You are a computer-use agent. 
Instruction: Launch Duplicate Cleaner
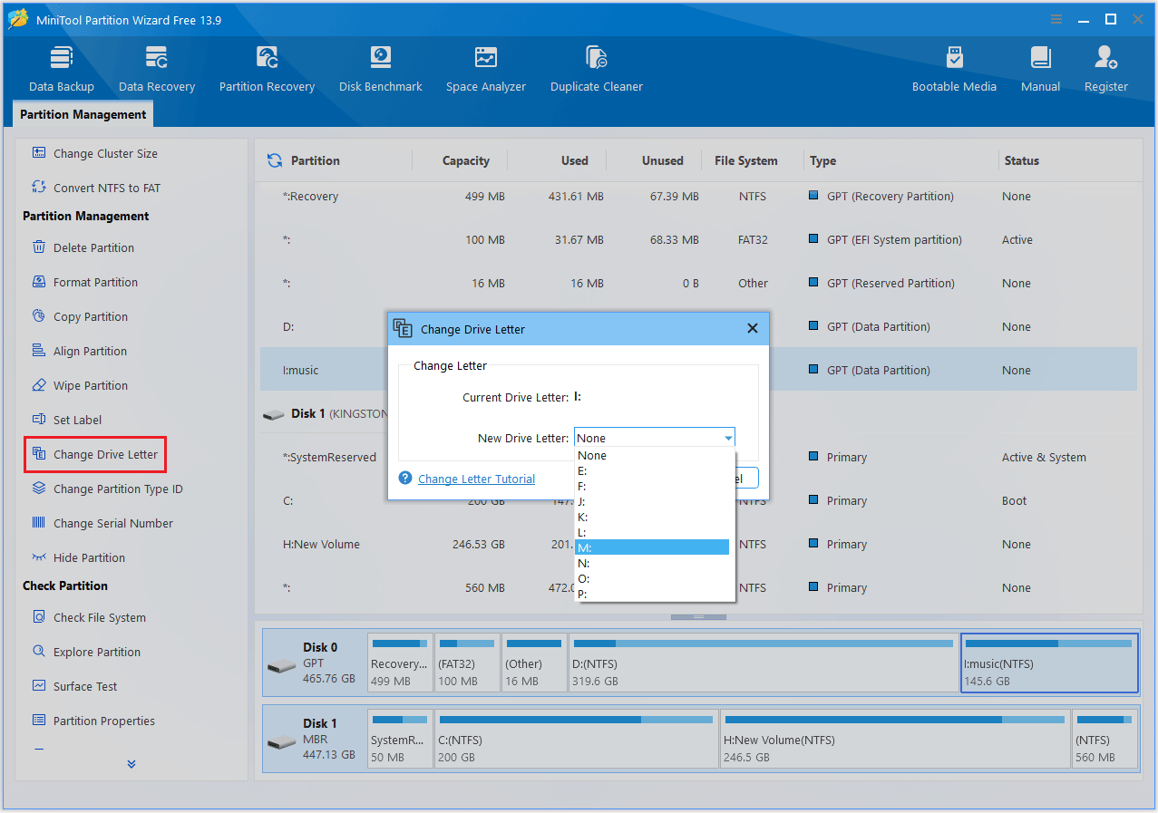point(597,70)
